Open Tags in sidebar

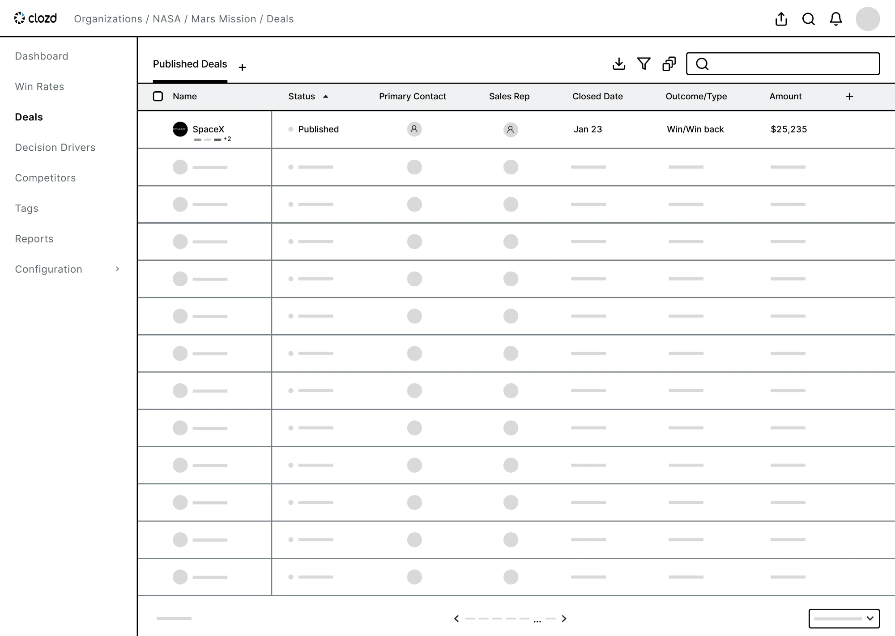(x=26, y=208)
